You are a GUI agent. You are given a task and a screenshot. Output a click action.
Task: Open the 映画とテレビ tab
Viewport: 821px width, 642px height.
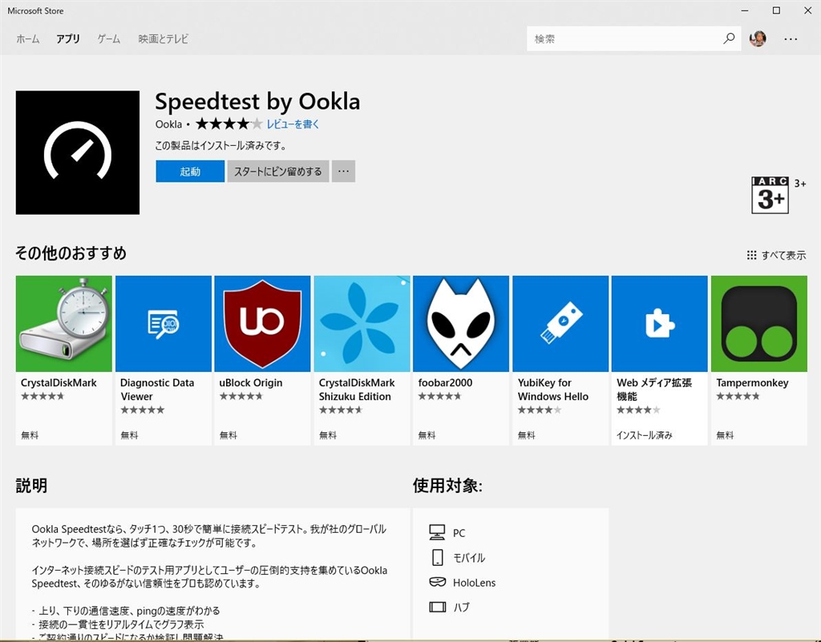pos(163,38)
